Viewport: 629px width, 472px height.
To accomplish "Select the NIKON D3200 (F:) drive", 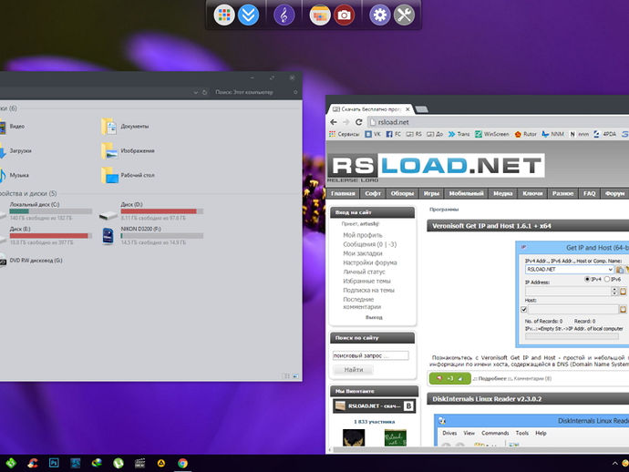I will click(152, 235).
